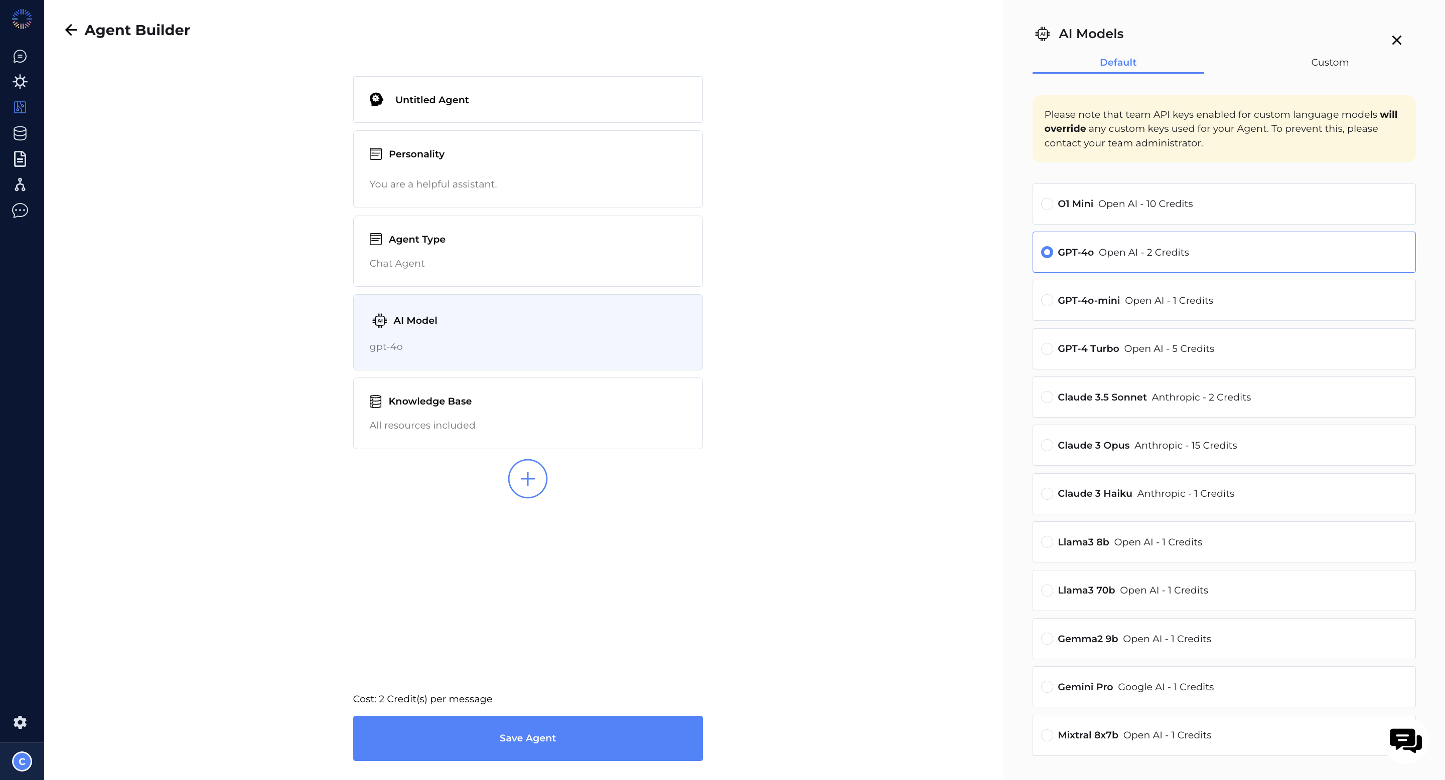The image size is (1445, 780).
Task: Expand the Agent Type section
Action: tap(527, 250)
